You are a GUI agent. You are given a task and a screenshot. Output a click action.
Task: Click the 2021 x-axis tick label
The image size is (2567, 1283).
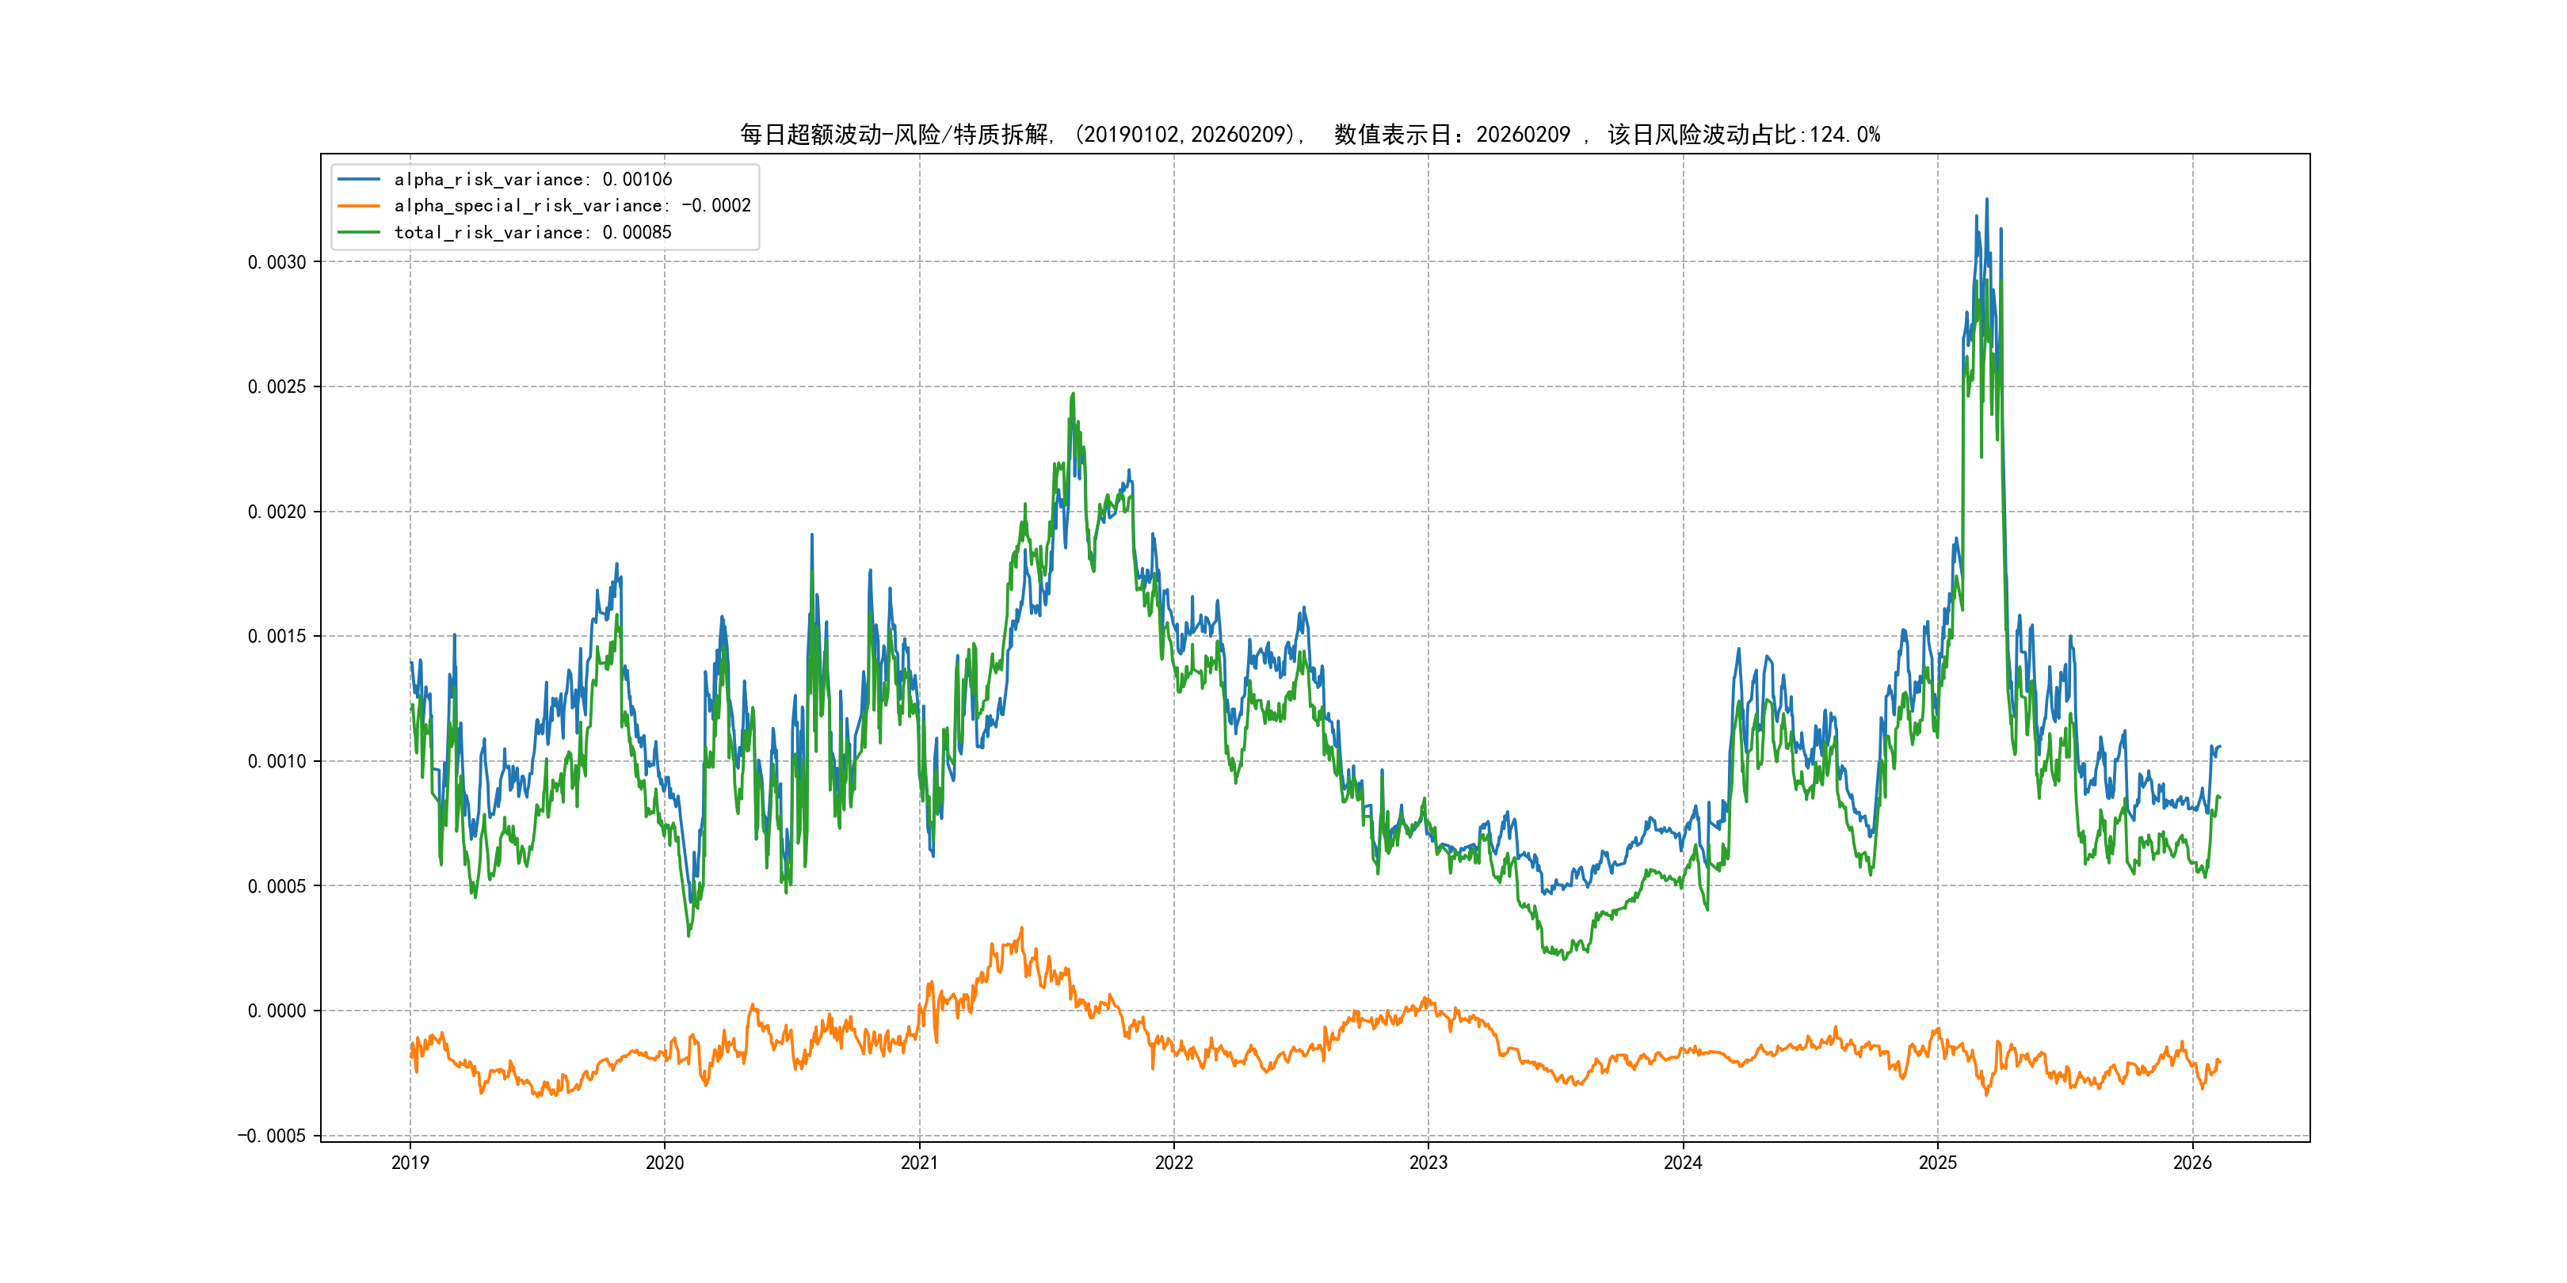pos(919,1163)
